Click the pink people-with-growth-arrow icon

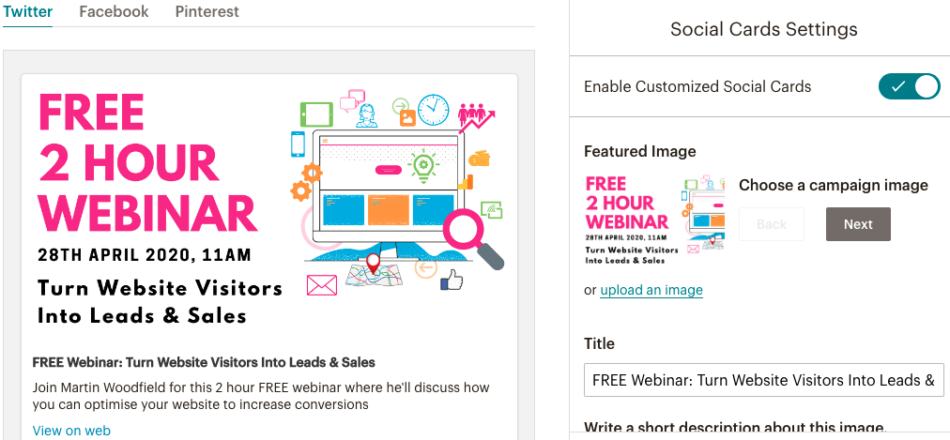pyautogui.click(x=476, y=117)
